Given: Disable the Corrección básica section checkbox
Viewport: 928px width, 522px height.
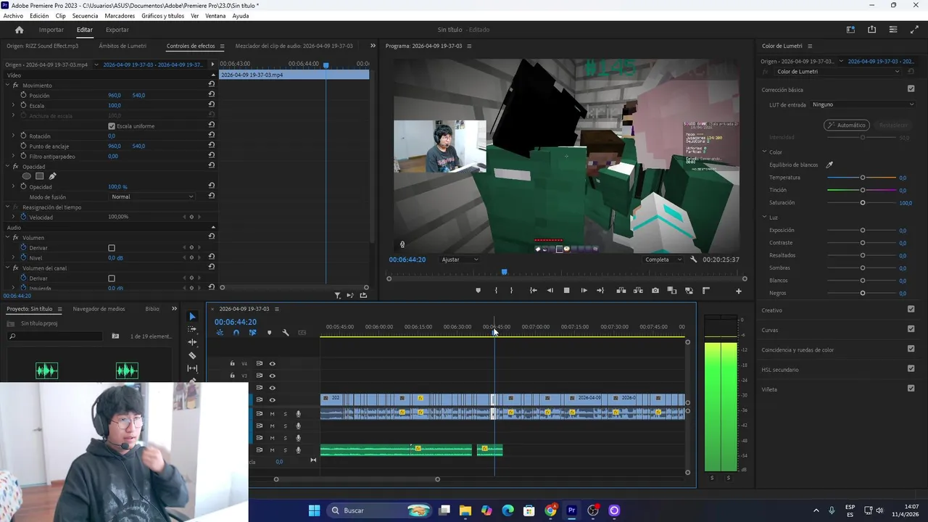Looking at the screenshot, I should pos(911,89).
